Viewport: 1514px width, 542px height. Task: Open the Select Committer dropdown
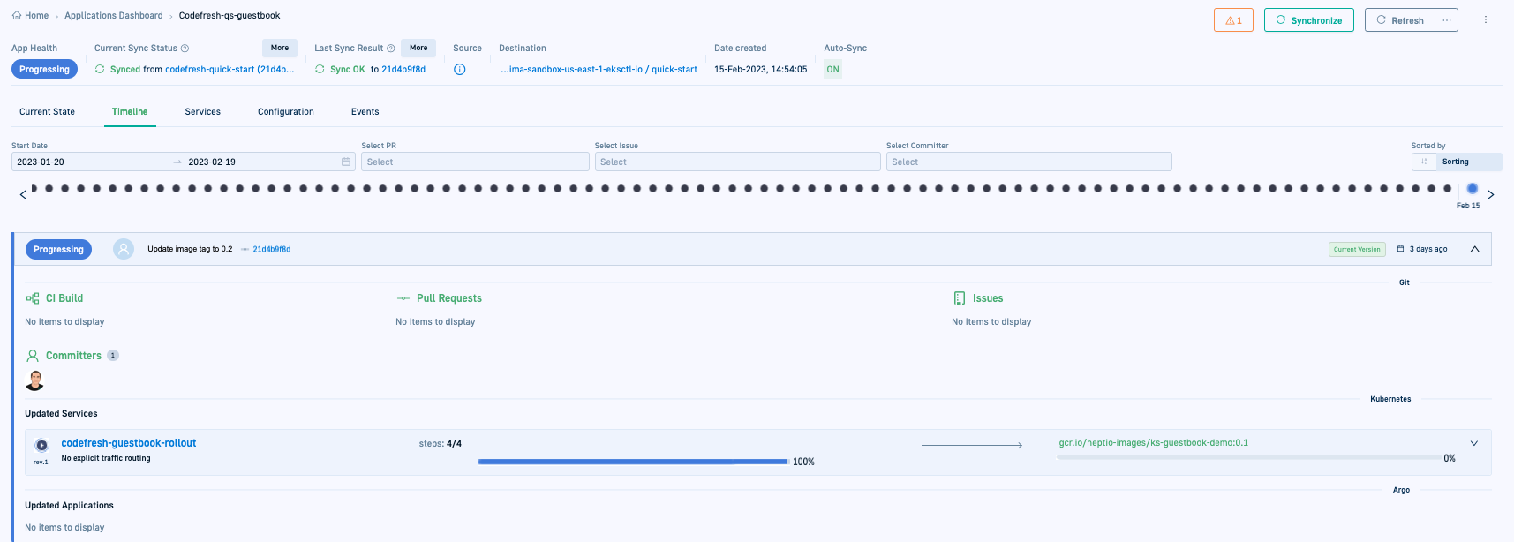[1028, 162]
